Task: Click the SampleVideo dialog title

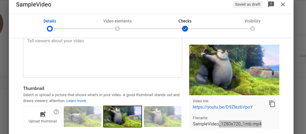Action: tap(34, 4)
